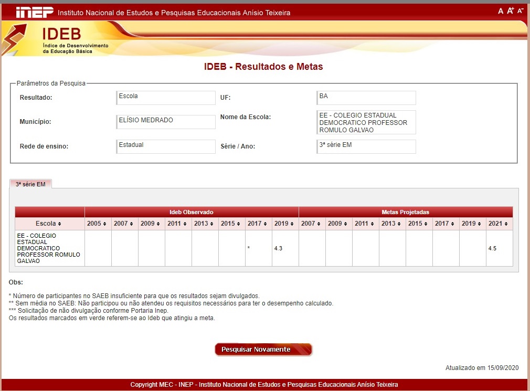Click the Ideb Observado header

(x=192, y=212)
